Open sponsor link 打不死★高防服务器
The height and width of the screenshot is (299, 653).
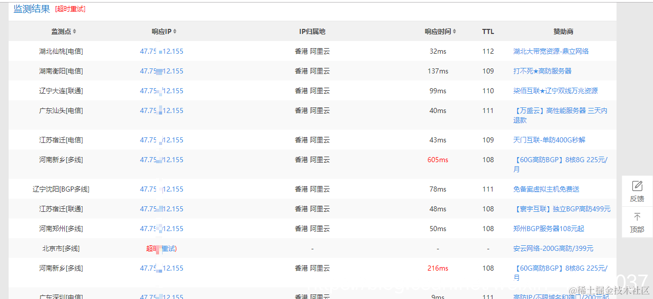tap(542, 71)
